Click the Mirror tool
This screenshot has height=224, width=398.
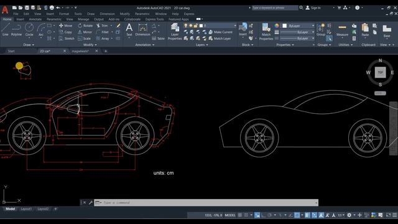[85, 32]
